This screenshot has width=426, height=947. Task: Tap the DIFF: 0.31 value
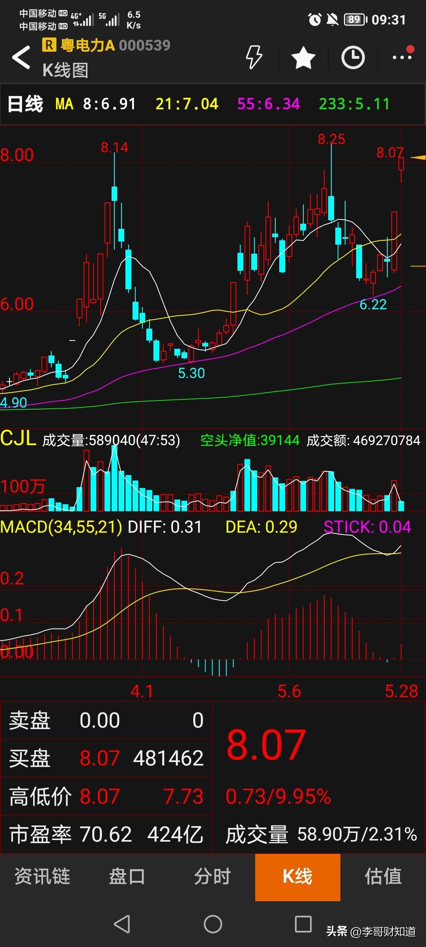(164, 527)
